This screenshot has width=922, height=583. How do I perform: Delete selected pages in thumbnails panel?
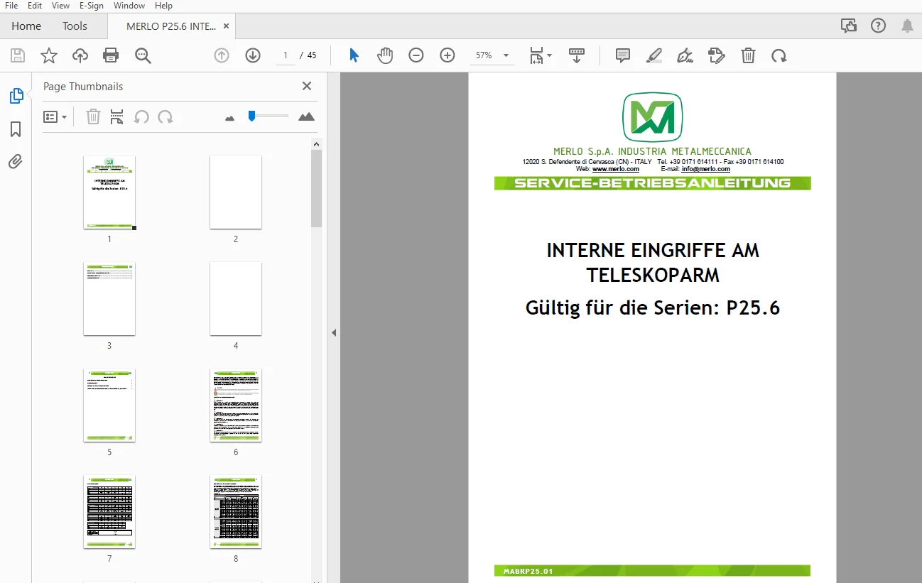(x=93, y=117)
